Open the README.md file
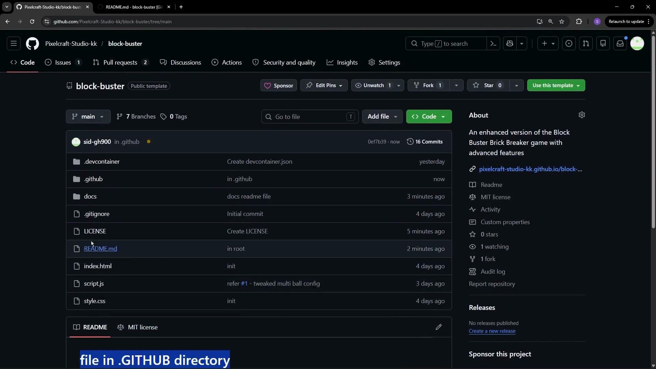The height and width of the screenshot is (369, 656). coord(100,249)
